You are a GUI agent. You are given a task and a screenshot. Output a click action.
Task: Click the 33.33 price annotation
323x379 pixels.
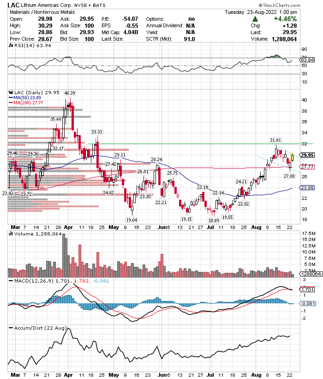click(97, 132)
